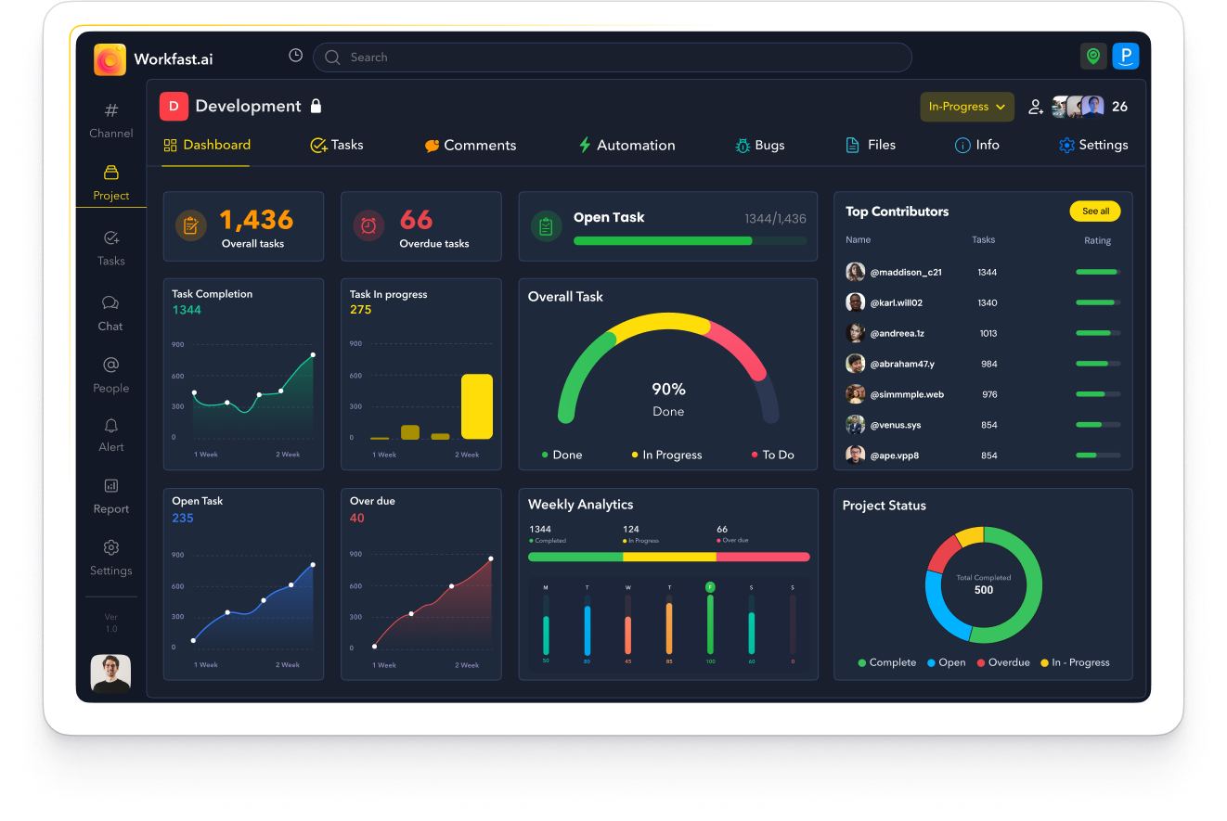1227x821 pixels.
Task: Switch to the Automation tab
Action: pyautogui.click(x=626, y=145)
